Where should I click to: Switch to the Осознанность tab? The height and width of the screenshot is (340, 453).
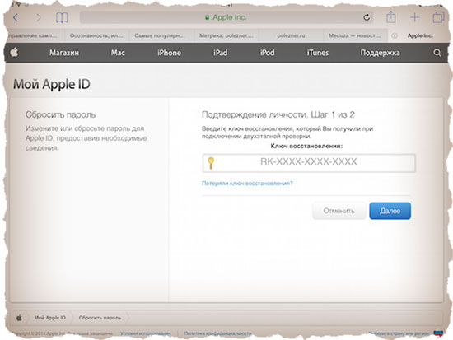coord(96,36)
